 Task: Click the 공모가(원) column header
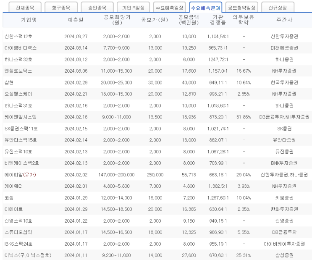pos(155,20)
